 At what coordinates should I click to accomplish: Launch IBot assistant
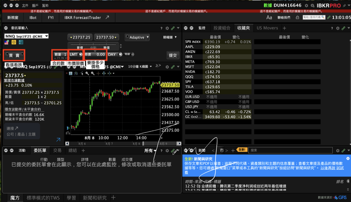[33, 18]
